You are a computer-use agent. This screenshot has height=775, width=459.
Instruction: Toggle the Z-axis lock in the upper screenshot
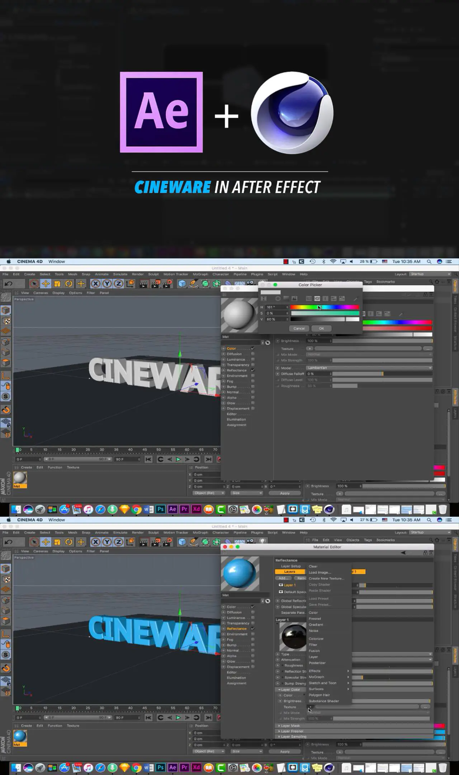pos(118,284)
